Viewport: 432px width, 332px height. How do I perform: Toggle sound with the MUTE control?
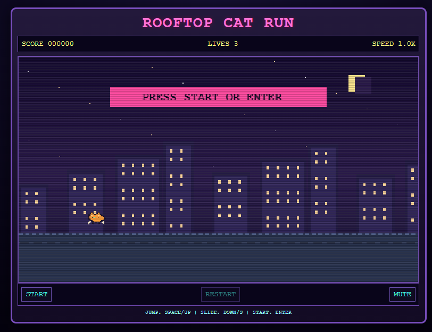click(402, 294)
